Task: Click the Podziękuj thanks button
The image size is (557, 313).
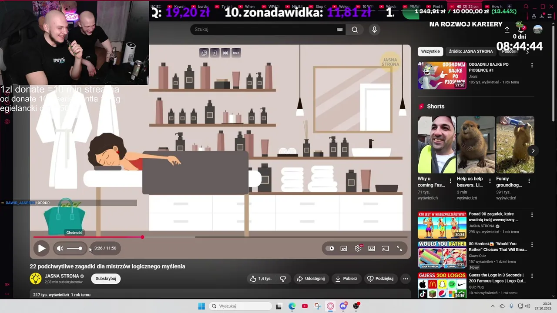Action: click(381, 279)
